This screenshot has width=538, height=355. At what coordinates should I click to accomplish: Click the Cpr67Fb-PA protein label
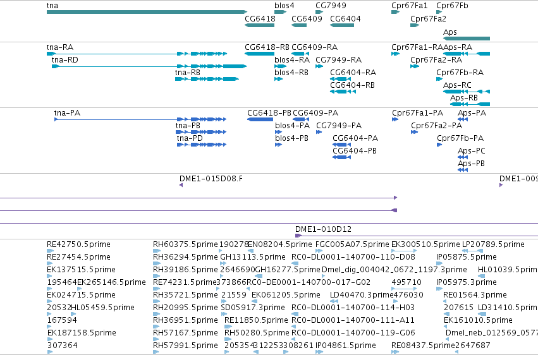[460, 138]
